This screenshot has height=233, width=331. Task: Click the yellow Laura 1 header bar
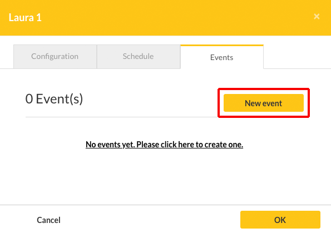pos(166,18)
